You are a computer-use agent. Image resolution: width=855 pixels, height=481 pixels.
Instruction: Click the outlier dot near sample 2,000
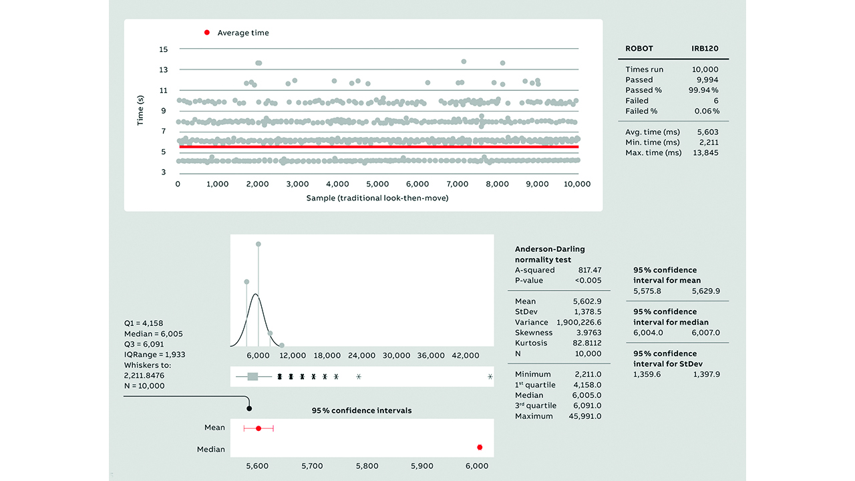[x=258, y=63]
